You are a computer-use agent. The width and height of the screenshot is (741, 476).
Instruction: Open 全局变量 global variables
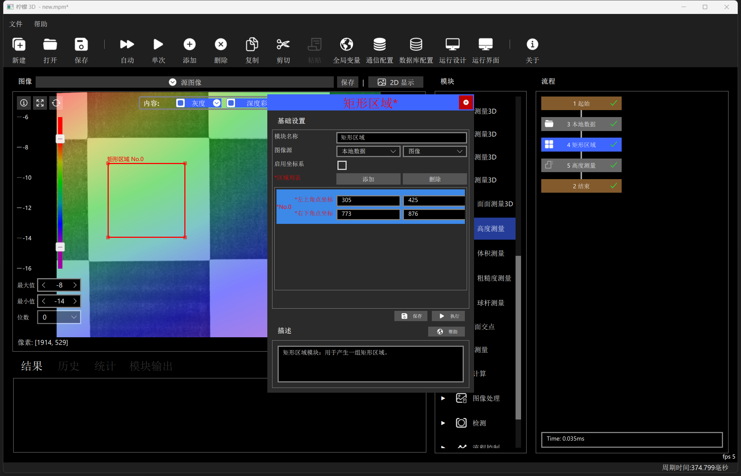[x=346, y=45]
